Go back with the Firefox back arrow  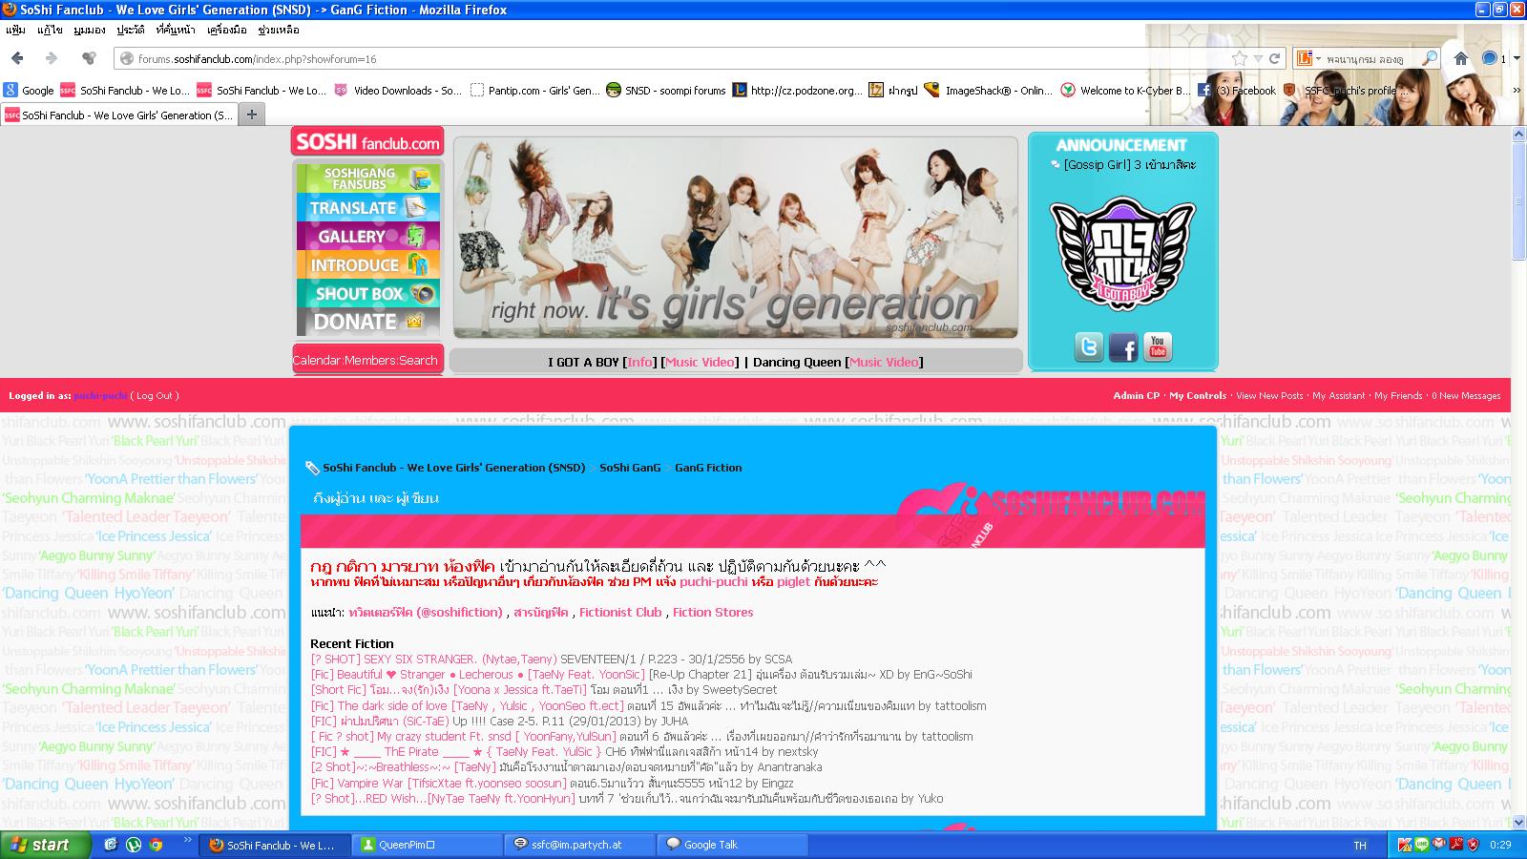coord(17,58)
